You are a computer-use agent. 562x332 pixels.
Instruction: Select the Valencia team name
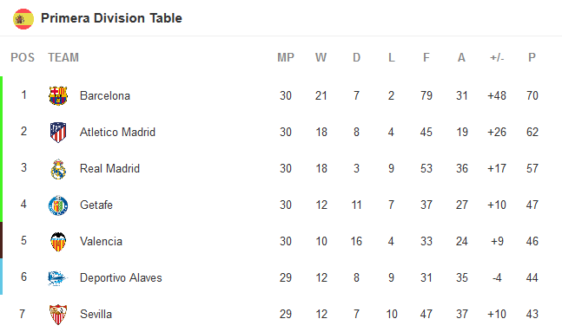point(101,242)
